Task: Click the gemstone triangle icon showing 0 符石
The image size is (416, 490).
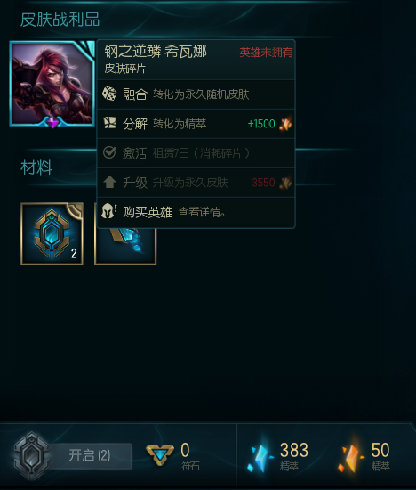Action: pos(160,455)
